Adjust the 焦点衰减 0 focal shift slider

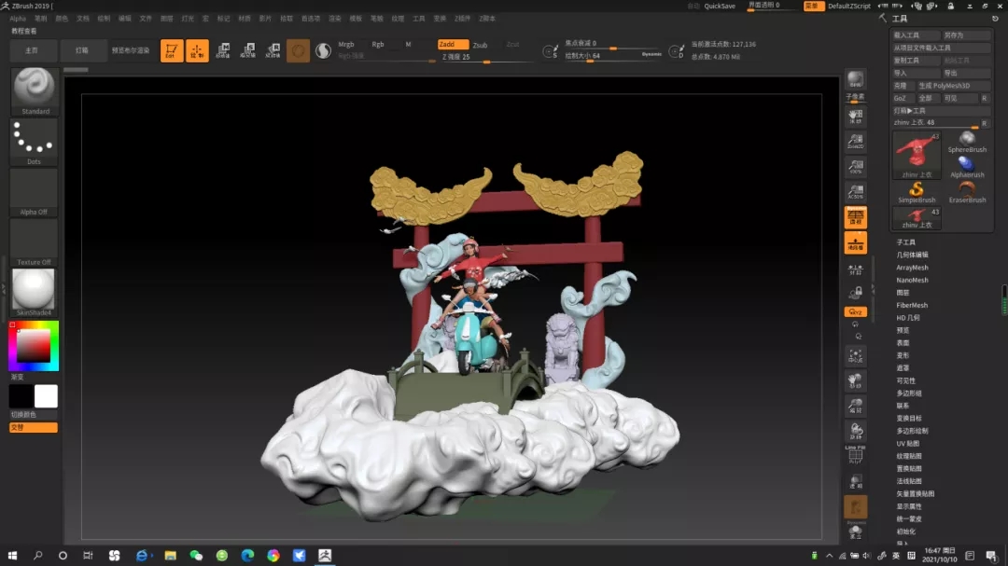click(x=613, y=43)
